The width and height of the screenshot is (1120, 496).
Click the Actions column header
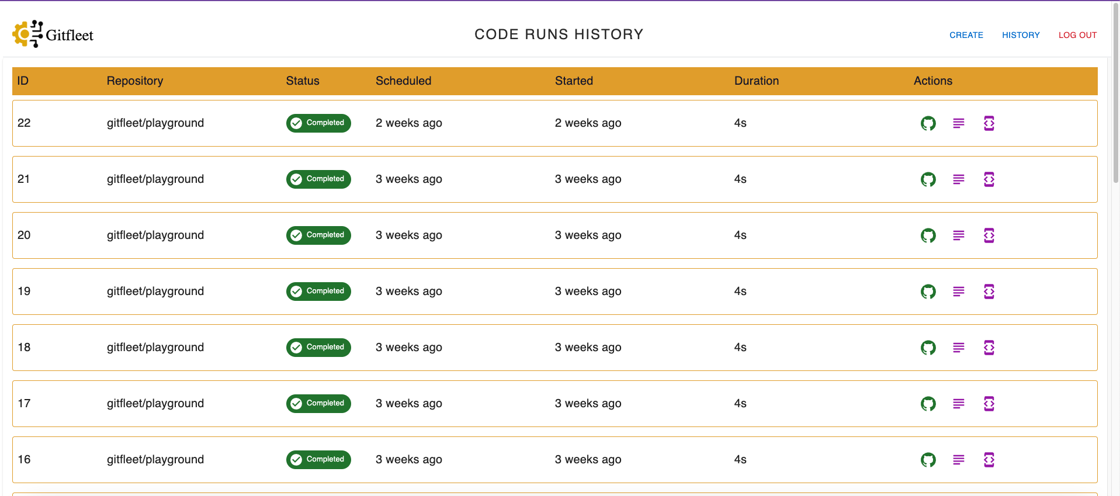click(x=932, y=81)
